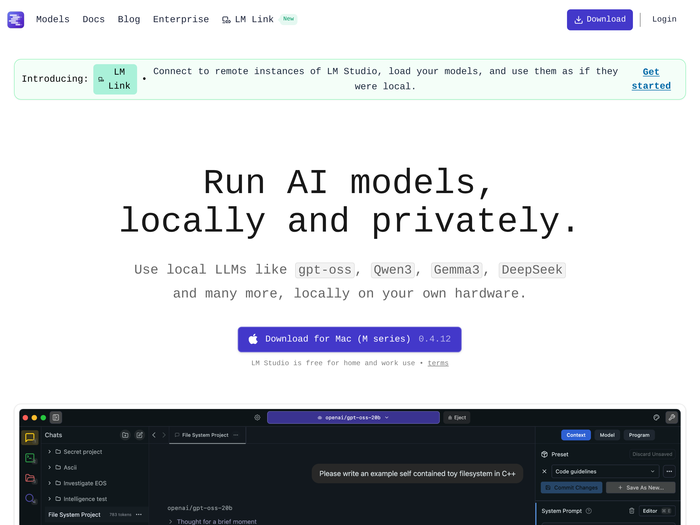Click Discard Unsaved button
Viewport: 700px width, 525px height.
click(x=652, y=454)
